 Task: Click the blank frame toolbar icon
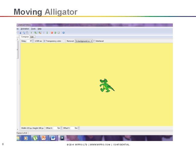[32, 33]
